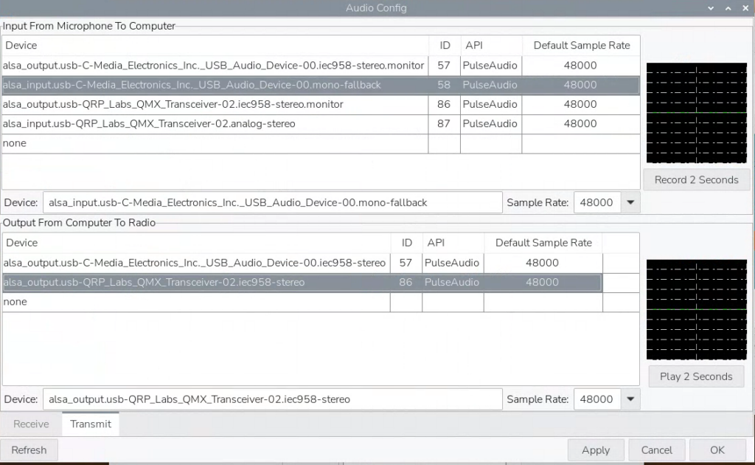Viewport: 755px width, 465px height.
Task: Click the output Device text field
Action: tap(272, 399)
